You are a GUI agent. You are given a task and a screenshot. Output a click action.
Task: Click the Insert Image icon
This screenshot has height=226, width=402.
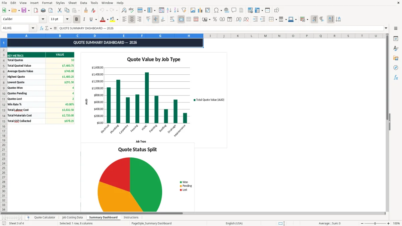coord(193,10)
